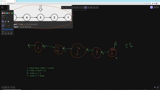Open the Excalidraw hamburger main menu
The image size is (160, 90).
click(2, 7)
